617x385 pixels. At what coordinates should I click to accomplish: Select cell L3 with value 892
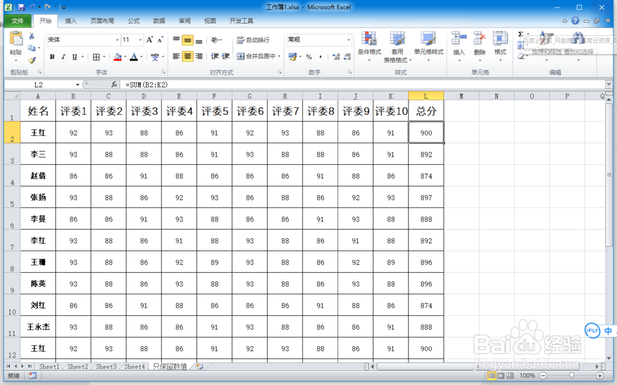(x=426, y=154)
